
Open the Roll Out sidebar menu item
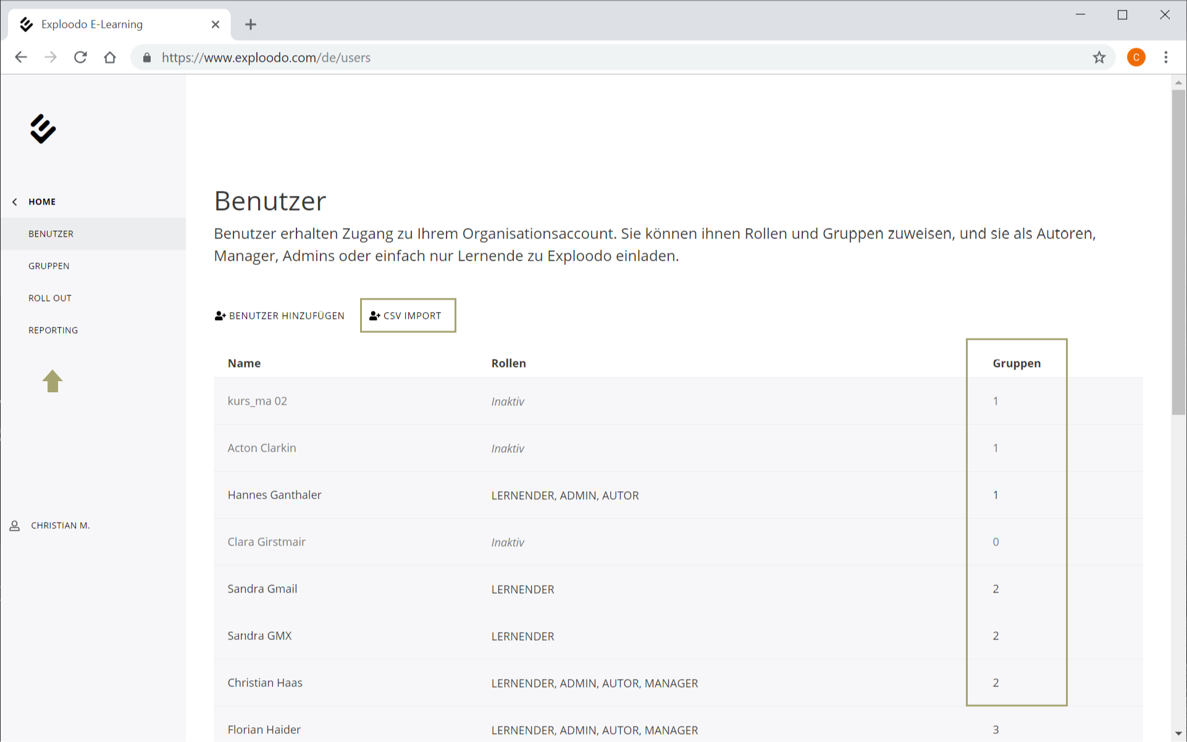tap(50, 298)
